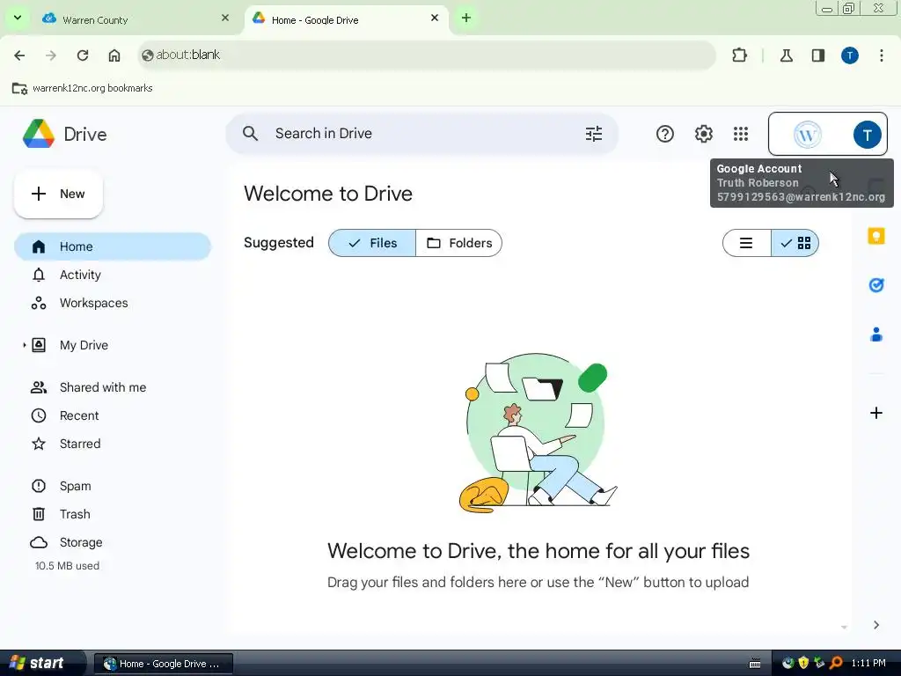Expand the My Drive tree arrow
The height and width of the screenshot is (676, 901).
pos(24,345)
